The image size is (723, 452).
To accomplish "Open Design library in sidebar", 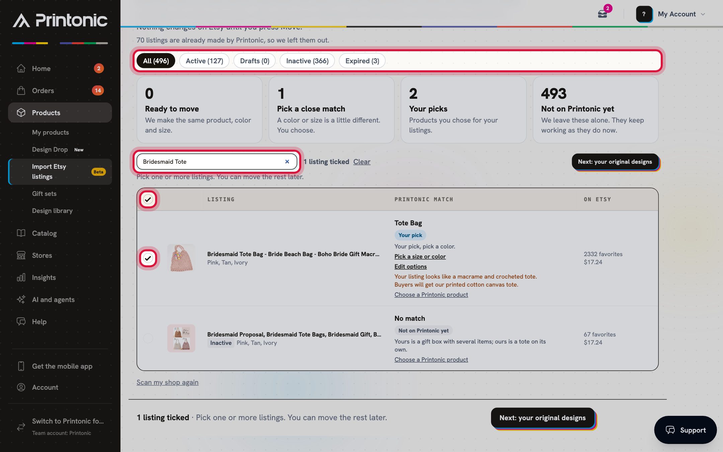I will (52, 211).
